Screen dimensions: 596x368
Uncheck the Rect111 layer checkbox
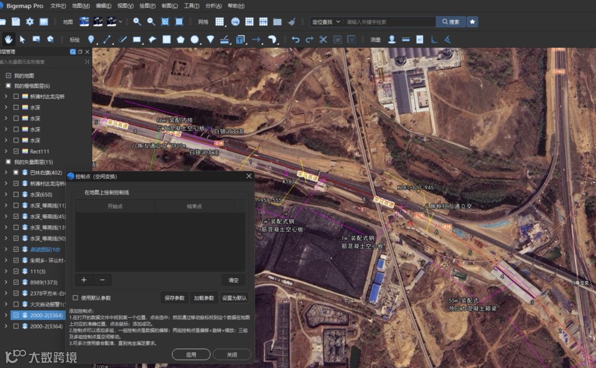[x=16, y=151]
